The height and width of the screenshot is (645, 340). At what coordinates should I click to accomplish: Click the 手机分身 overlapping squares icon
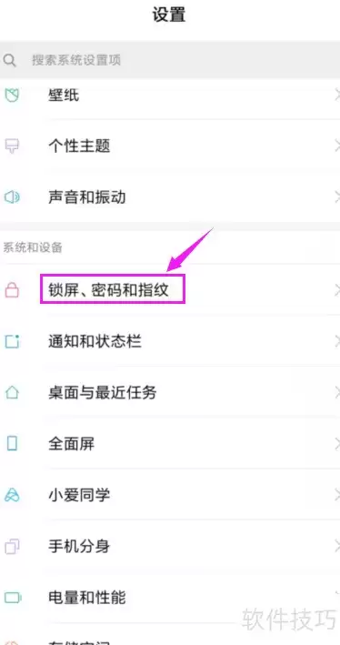click(12, 546)
